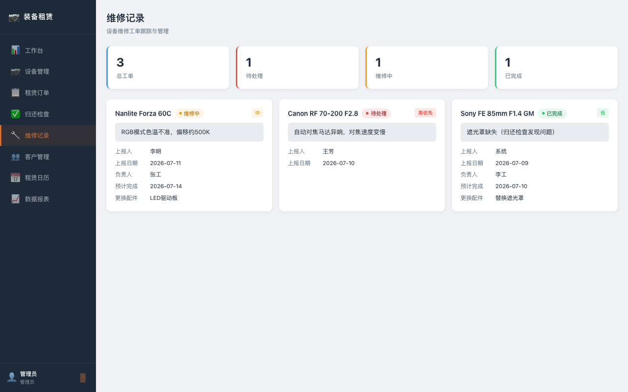Click assignee 张工
The height and width of the screenshot is (392, 628).
(x=156, y=174)
